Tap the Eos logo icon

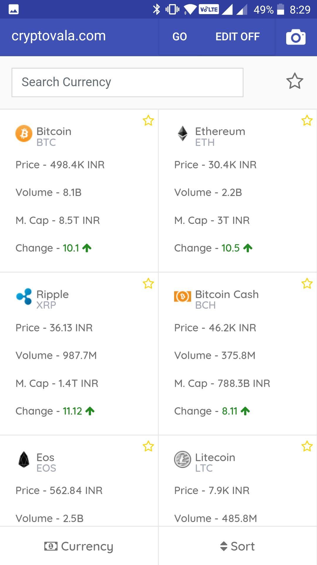pyautogui.click(x=24, y=459)
